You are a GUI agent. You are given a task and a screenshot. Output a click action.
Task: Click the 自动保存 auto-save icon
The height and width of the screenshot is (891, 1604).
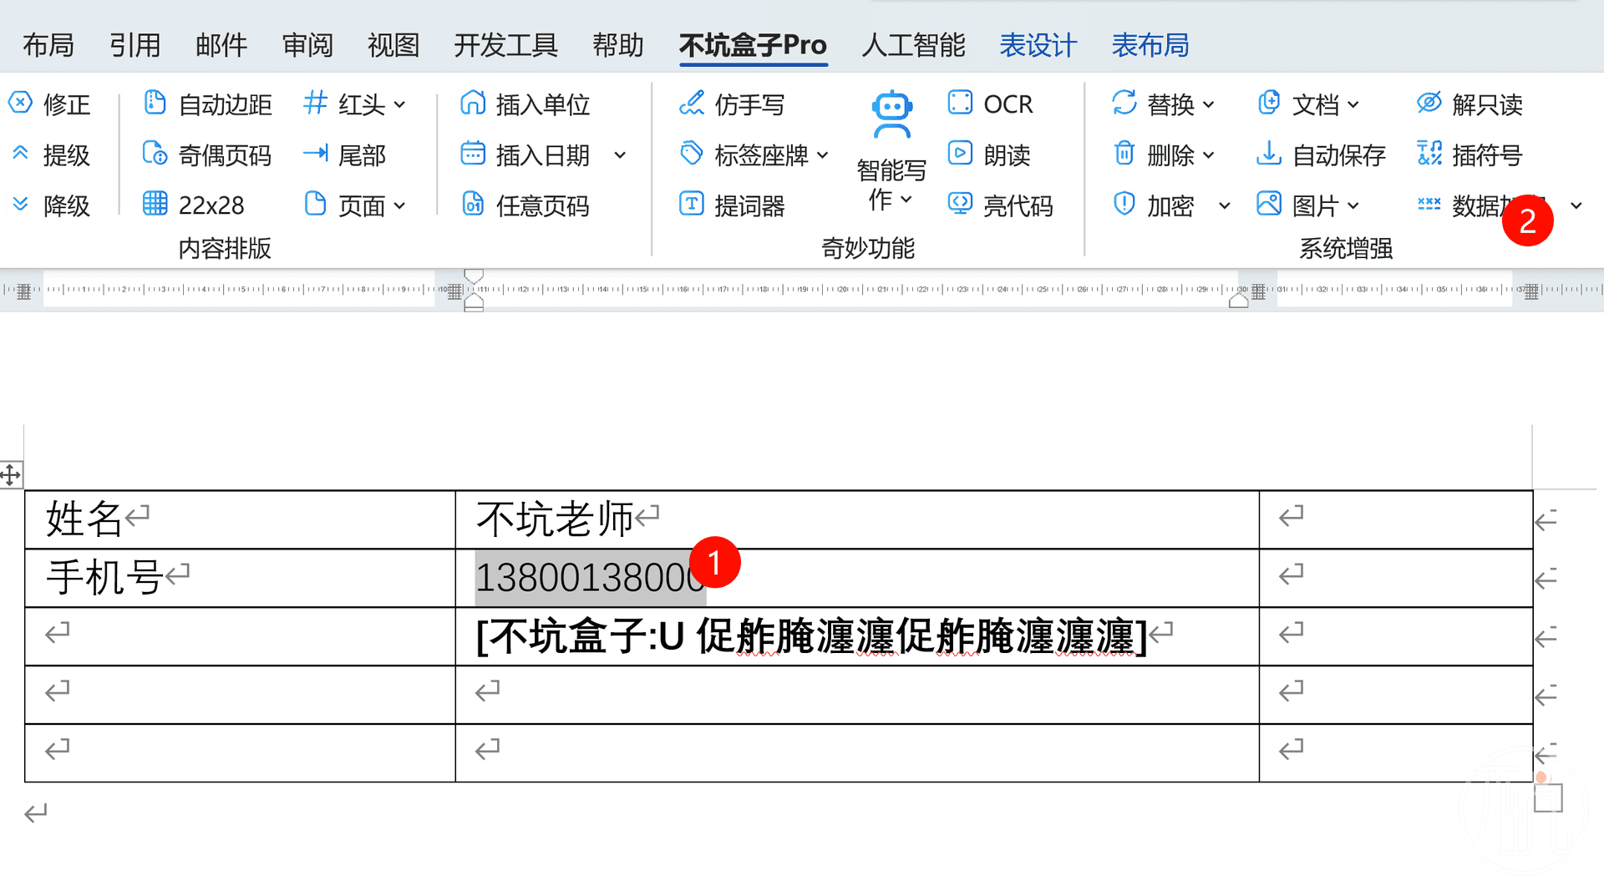(x=1268, y=154)
